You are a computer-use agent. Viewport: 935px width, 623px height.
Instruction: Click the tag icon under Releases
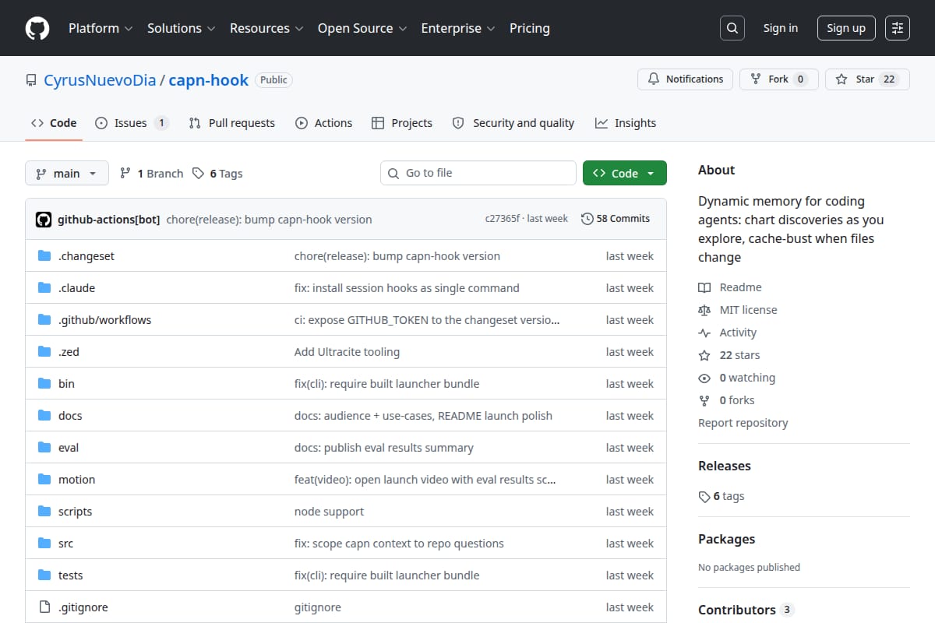704,496
